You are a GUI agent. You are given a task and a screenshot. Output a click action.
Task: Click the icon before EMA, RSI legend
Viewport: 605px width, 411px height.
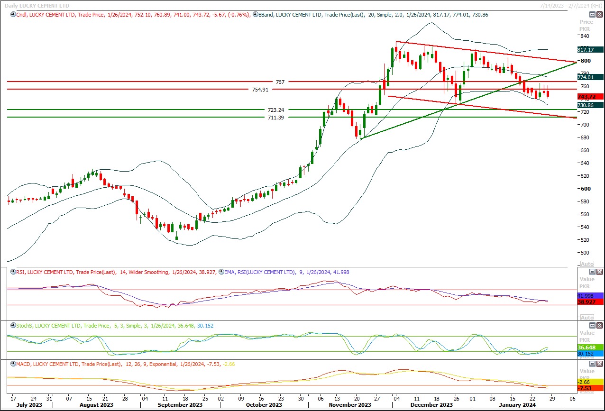221,272
